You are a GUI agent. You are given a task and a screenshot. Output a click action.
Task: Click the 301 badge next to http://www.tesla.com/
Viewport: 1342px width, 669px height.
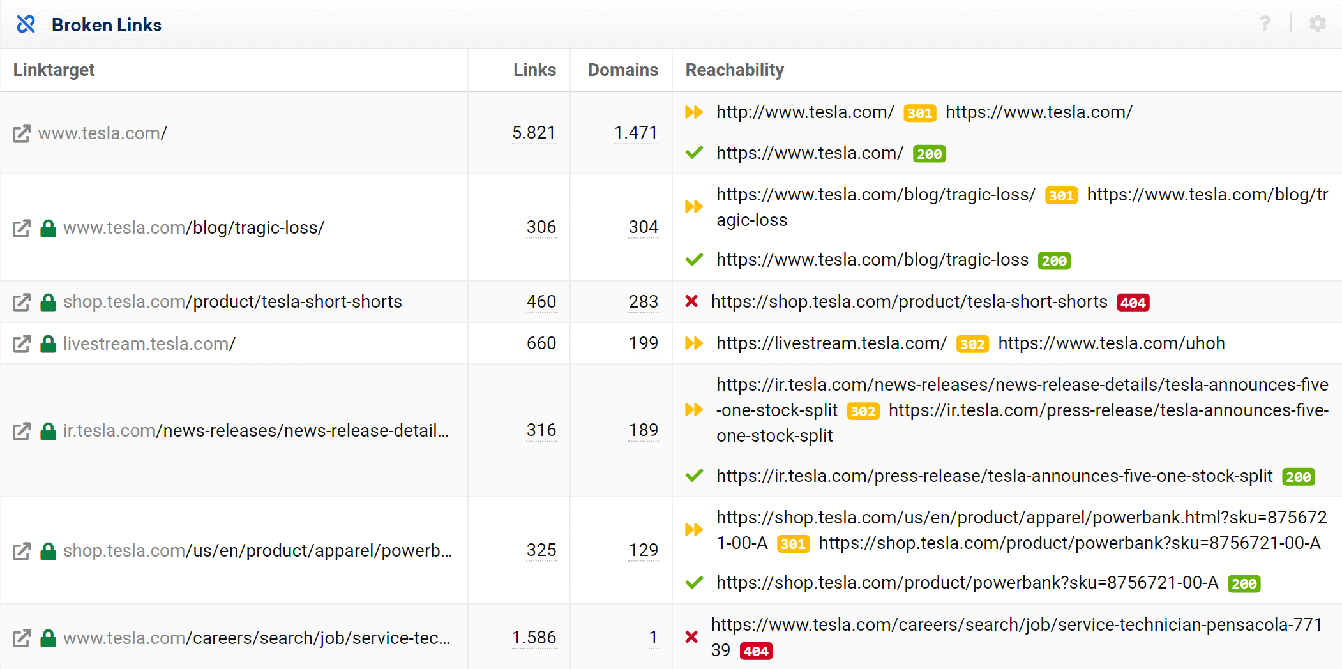(920, 114)
